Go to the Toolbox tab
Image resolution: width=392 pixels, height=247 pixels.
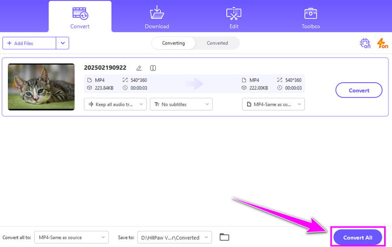(x=311, y=18)
